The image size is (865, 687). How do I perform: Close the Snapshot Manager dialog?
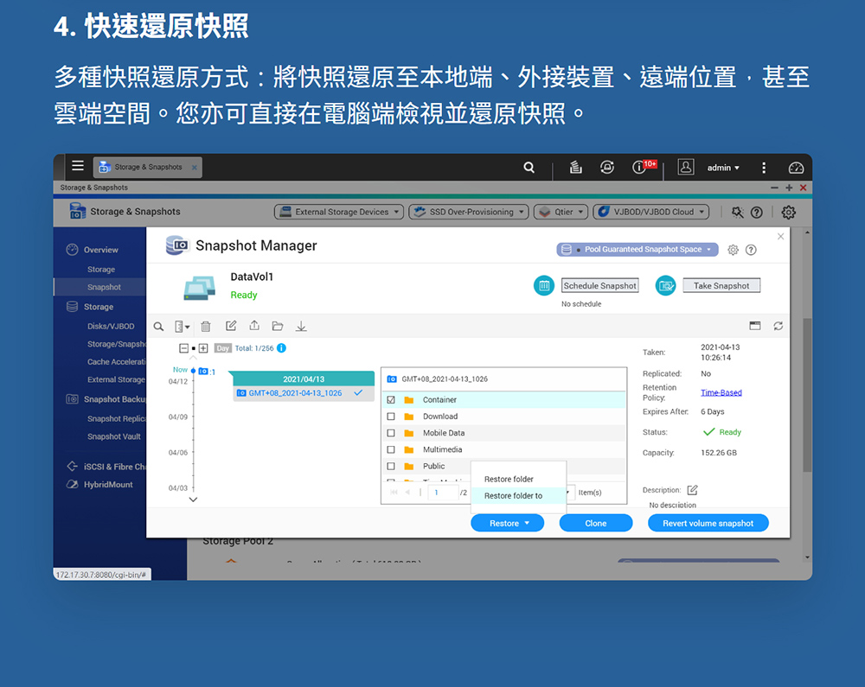[780, 237]
